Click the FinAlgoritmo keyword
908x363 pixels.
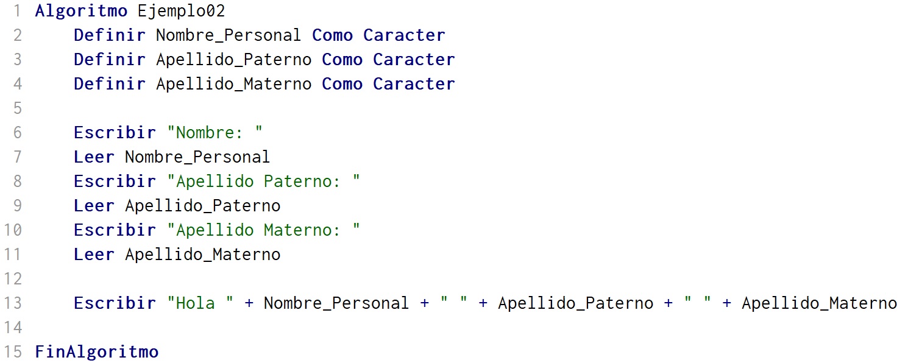tap(97, 352)
